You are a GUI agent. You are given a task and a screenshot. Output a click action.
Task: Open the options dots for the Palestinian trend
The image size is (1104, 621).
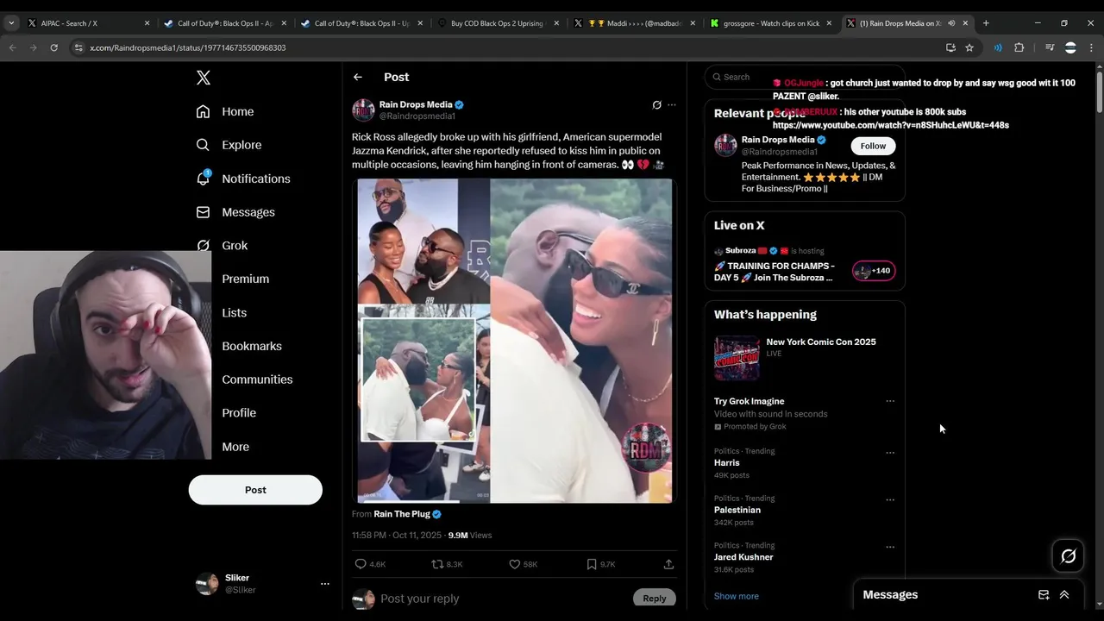pyautogui.click(x=890, y=499)
